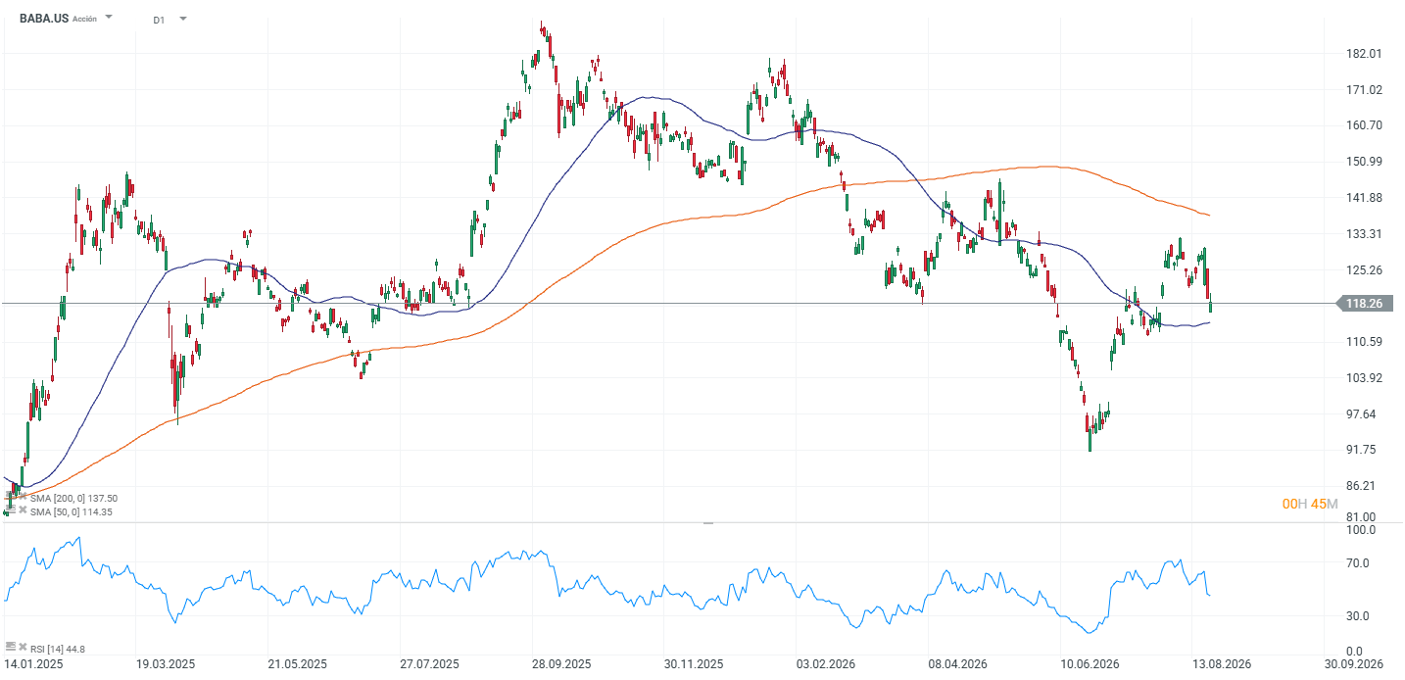Click the RSI 100.0 scale label
This screenshot has width=1405, height=680.
click(1360, 530)
